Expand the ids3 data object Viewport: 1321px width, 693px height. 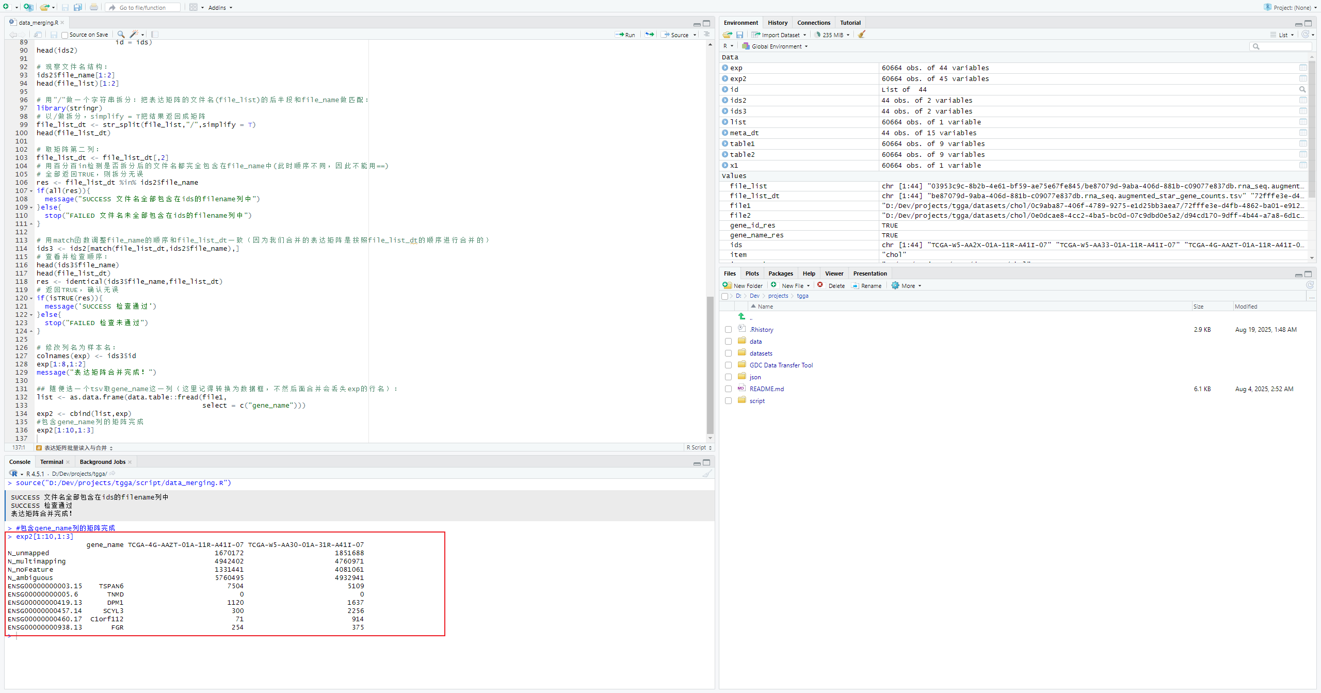(725, 111)
